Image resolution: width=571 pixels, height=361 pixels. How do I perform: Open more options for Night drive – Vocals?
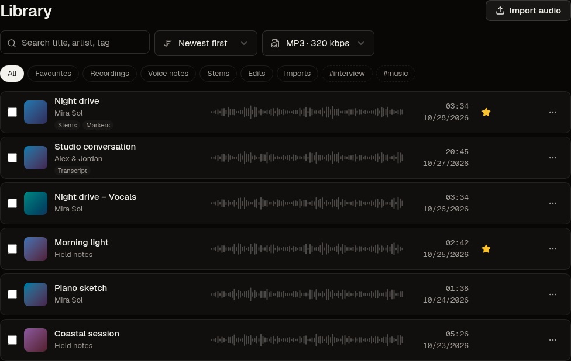552,203
